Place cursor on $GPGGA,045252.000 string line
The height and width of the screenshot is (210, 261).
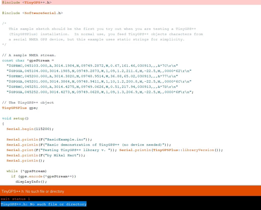pos(100,92)
